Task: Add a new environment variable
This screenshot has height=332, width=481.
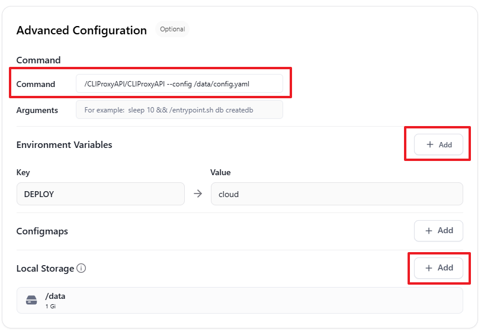Action: click(x=438, y=144)
